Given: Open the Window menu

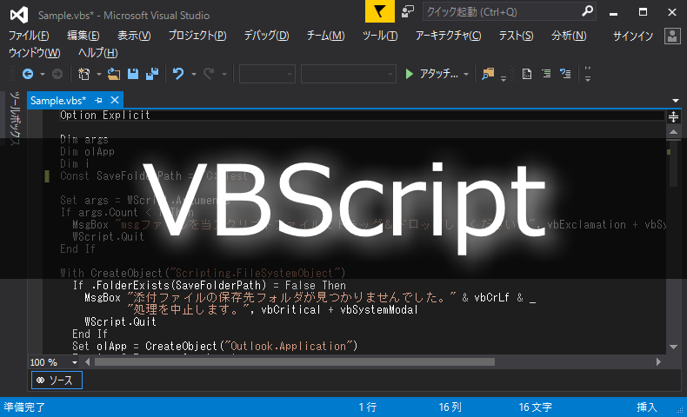Looking at the screenshot, I should pos(35,53).
